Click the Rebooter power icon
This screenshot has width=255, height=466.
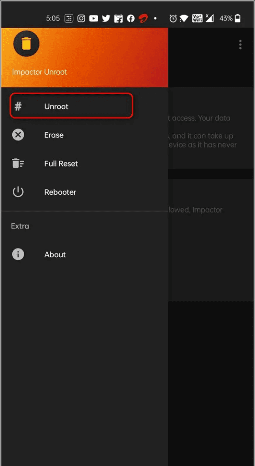click(18, 192)
